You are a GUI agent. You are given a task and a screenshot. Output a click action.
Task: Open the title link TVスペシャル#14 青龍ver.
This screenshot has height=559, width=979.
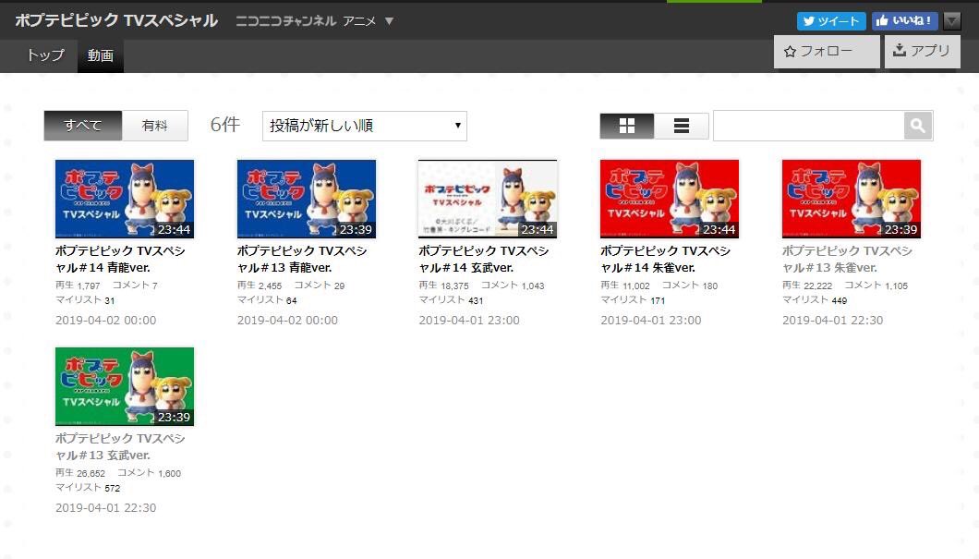pos(120,260)
